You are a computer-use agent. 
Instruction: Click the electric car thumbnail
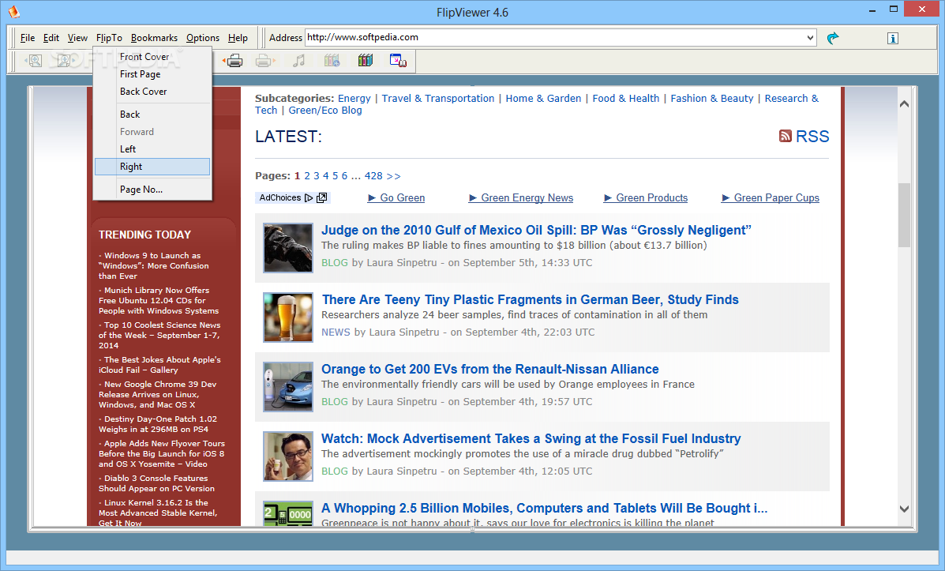coord(288,386)
